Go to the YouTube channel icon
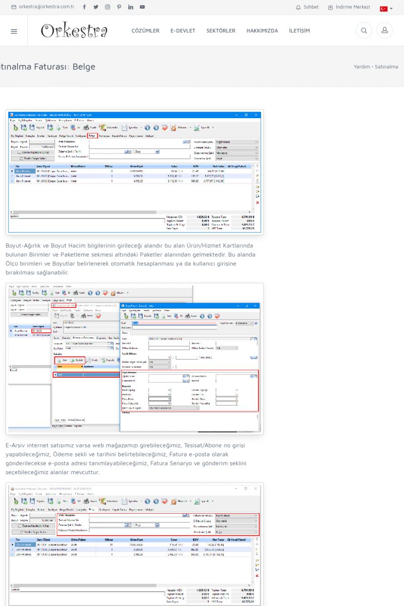This screenshot has width=404, height=606. click(x=142, y=7)
